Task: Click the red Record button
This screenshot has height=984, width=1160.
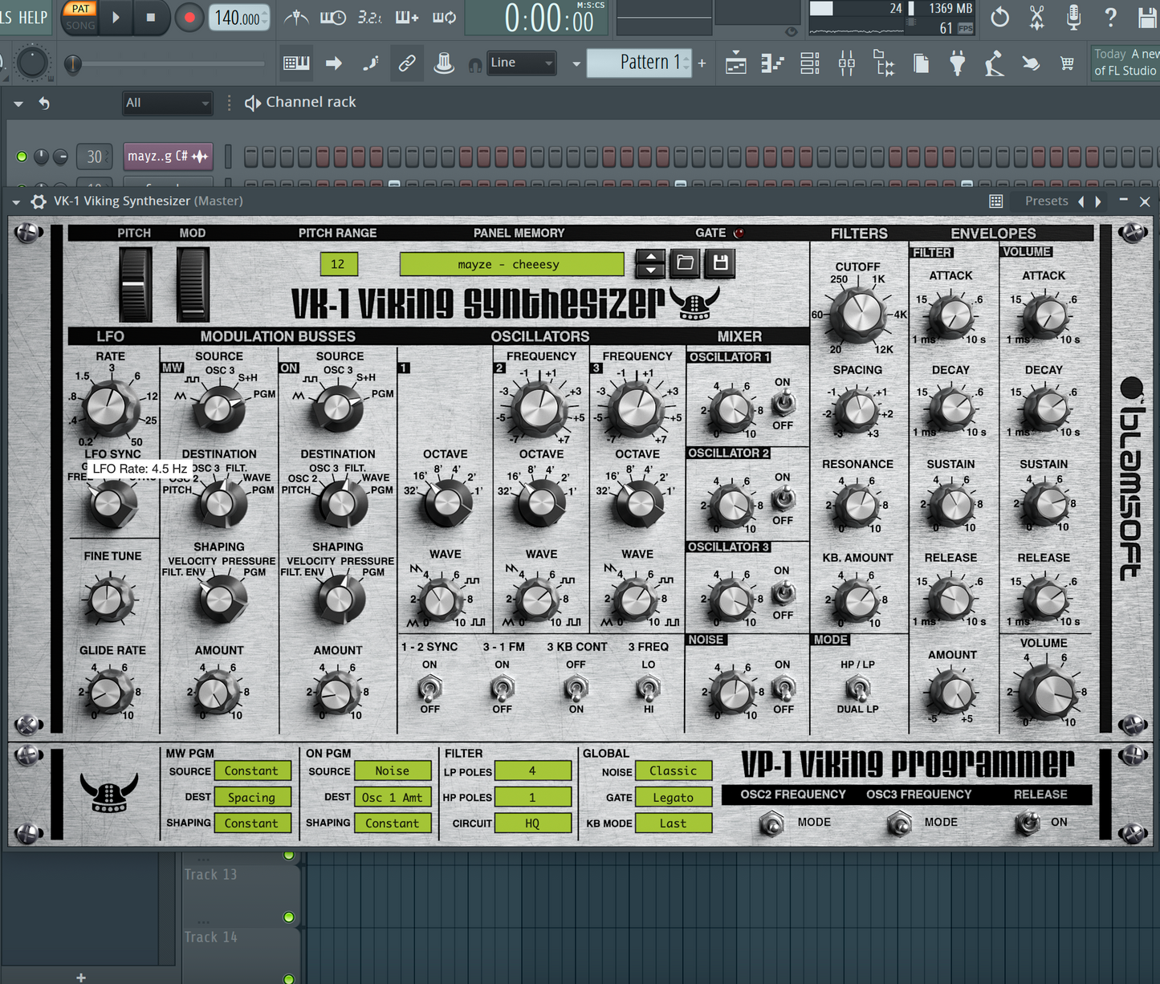Action: coord(189,18)
